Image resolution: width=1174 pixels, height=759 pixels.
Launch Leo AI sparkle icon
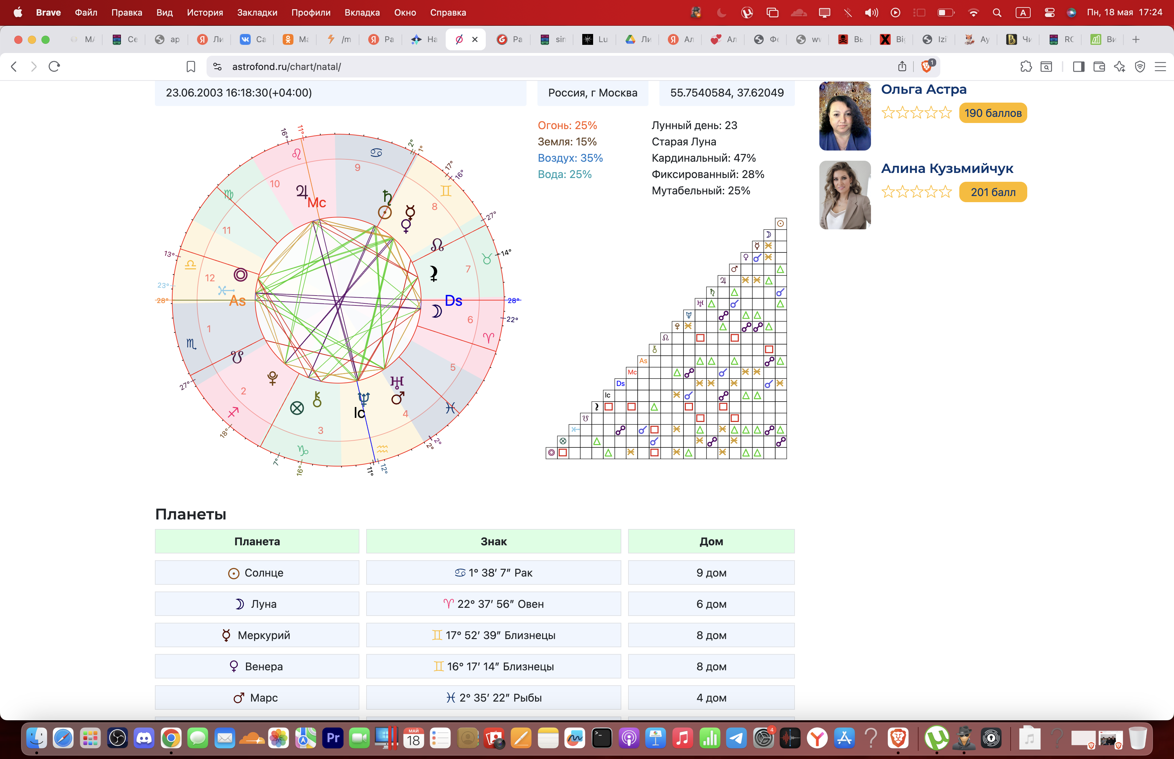click(1119, 67)
